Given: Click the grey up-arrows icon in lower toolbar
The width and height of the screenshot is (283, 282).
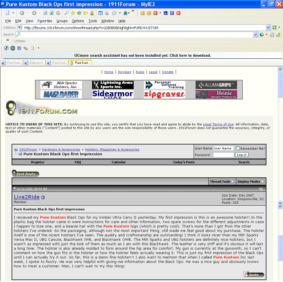Looking at the screenshot, I should pyautogui.click(x=33, y=48).
